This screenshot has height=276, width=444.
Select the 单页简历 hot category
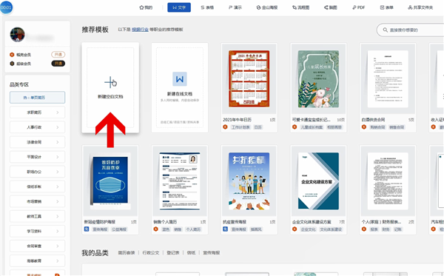[38, 98]
